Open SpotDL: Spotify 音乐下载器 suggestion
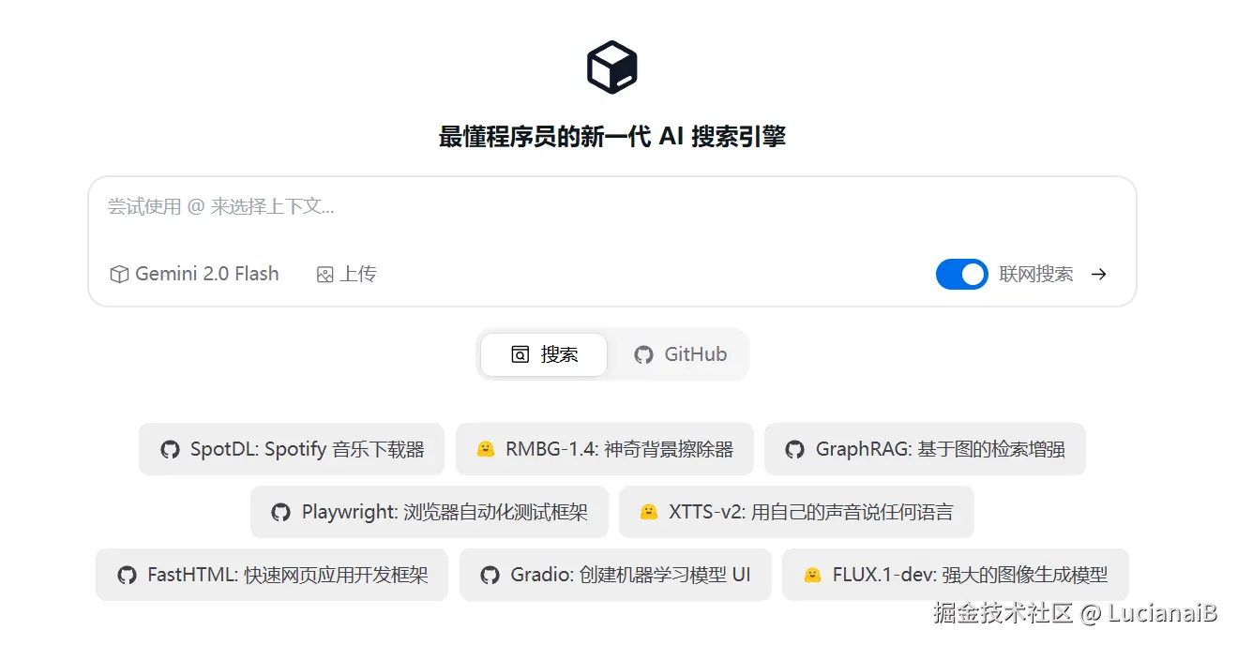1237x645 pixels. pyautogui.click(x=293, y=449)
